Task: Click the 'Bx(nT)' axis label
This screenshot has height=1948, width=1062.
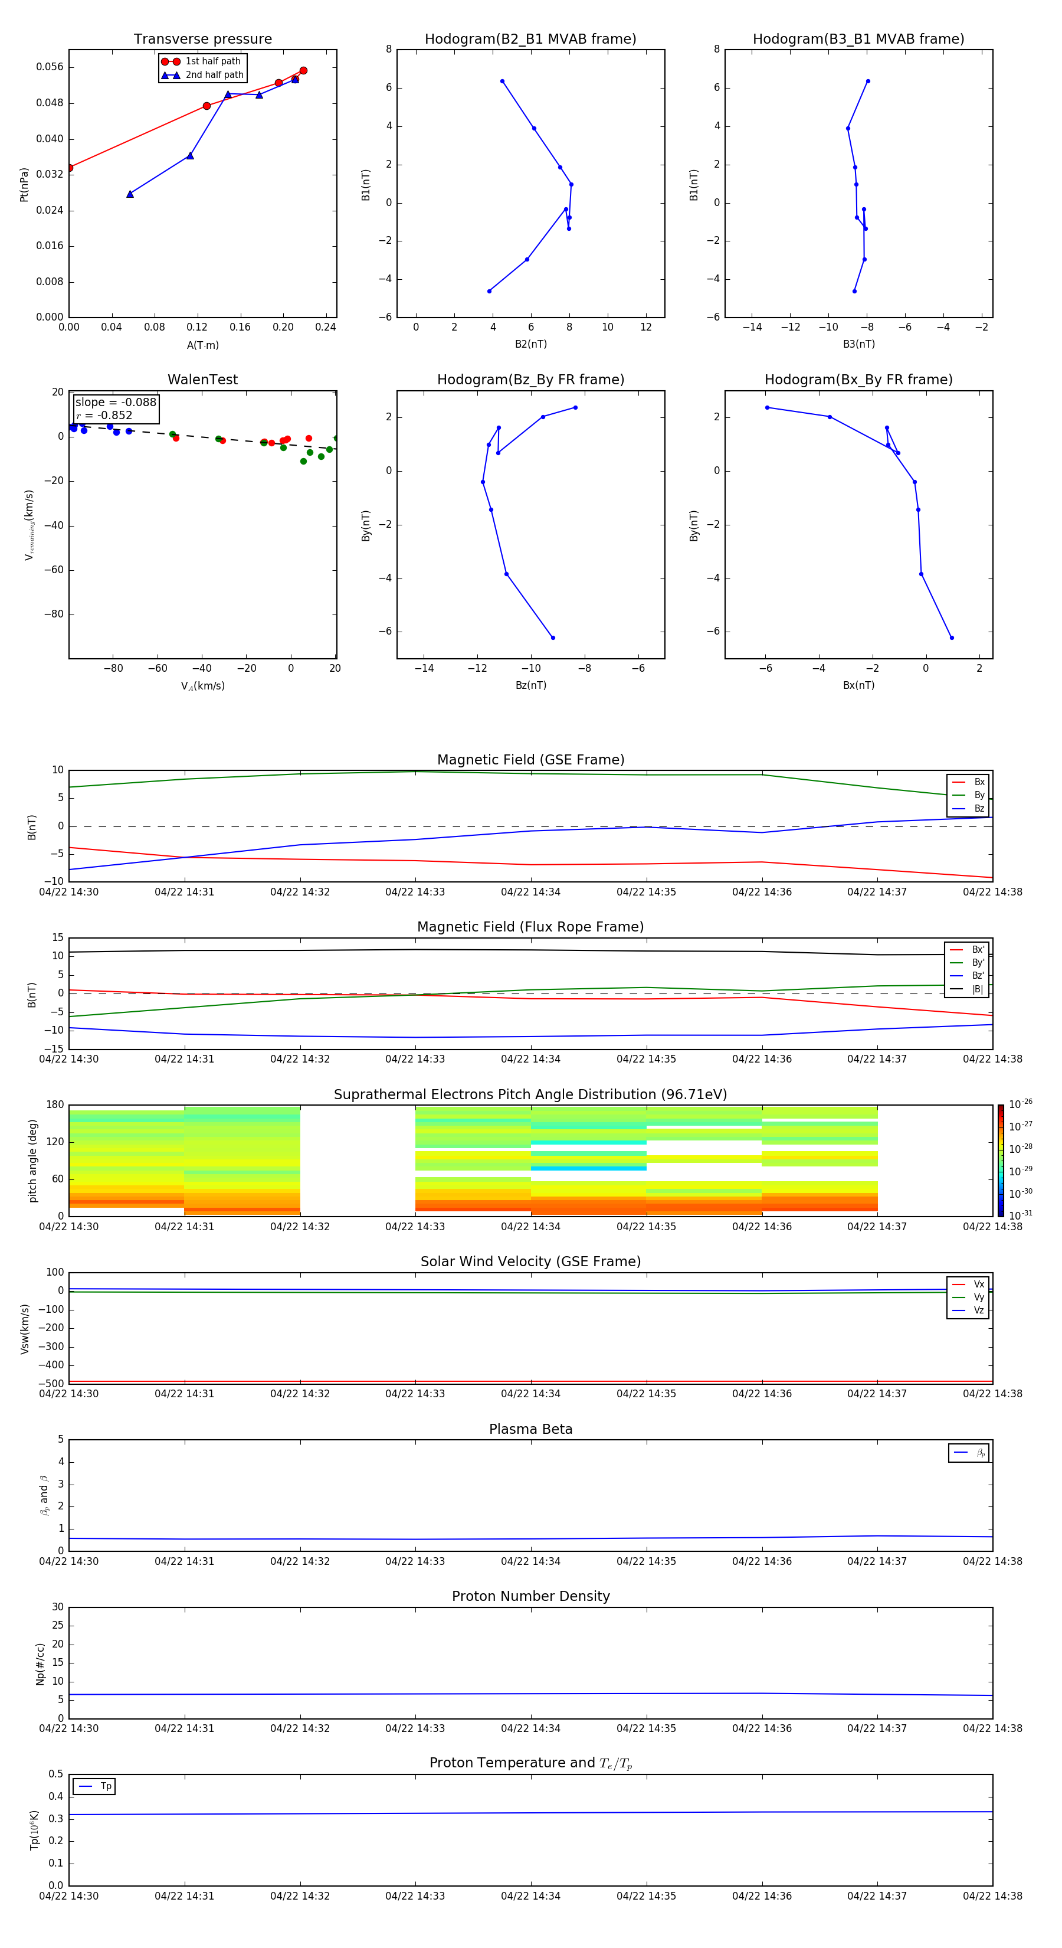Action: pyautogui.click(x=858, y=686)
